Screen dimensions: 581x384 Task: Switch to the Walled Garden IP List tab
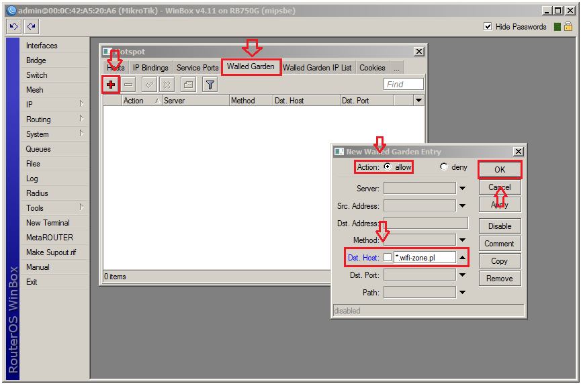[317, 67]
